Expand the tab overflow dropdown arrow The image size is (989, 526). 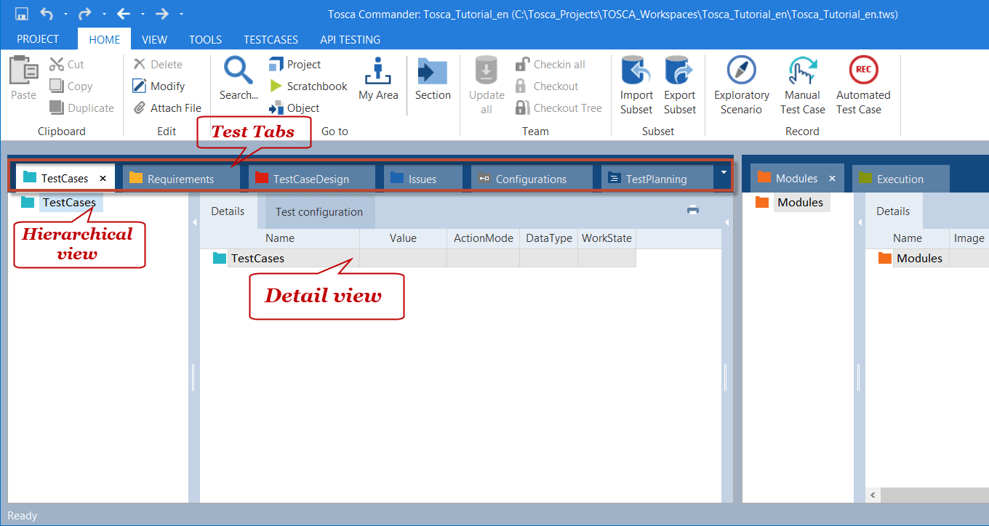pyautogui.click(x=723, y=173)
